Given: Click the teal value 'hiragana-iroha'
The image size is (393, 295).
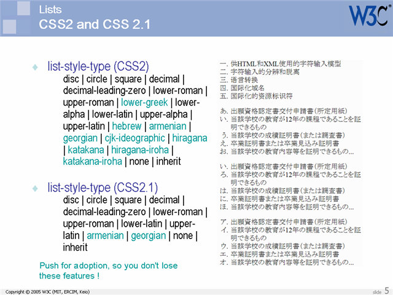Looking at the screenshot, I should click(140, 150).
